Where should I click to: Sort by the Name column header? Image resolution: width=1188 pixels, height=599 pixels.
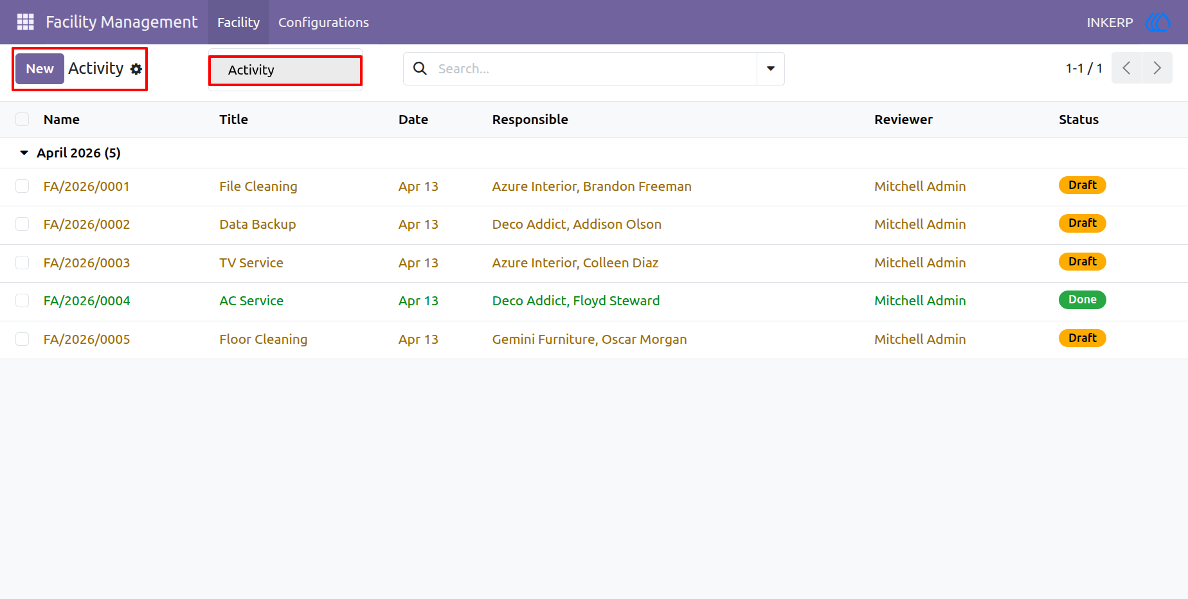pyautogui.click(x=62, y=120)
